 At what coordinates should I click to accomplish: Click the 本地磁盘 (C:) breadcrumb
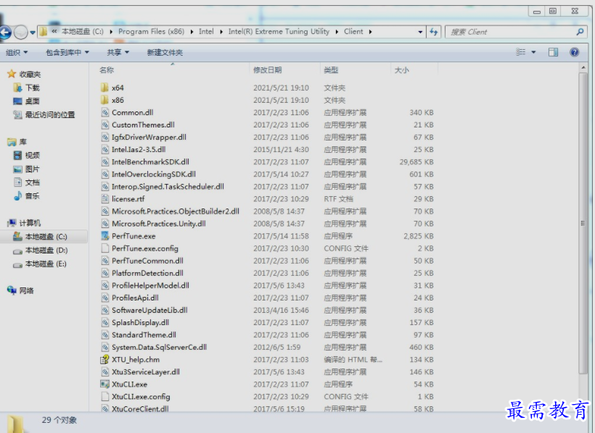point(82,31)
